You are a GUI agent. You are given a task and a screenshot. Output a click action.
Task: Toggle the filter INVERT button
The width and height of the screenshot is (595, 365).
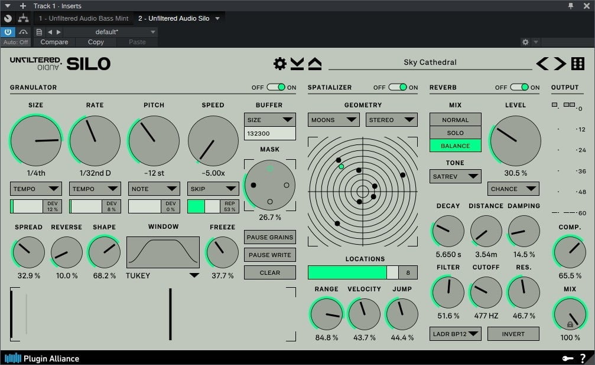coord(513,334)
